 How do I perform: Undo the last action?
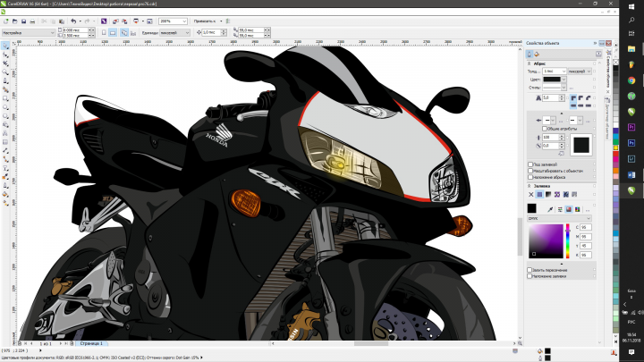(x=73, y=21)
